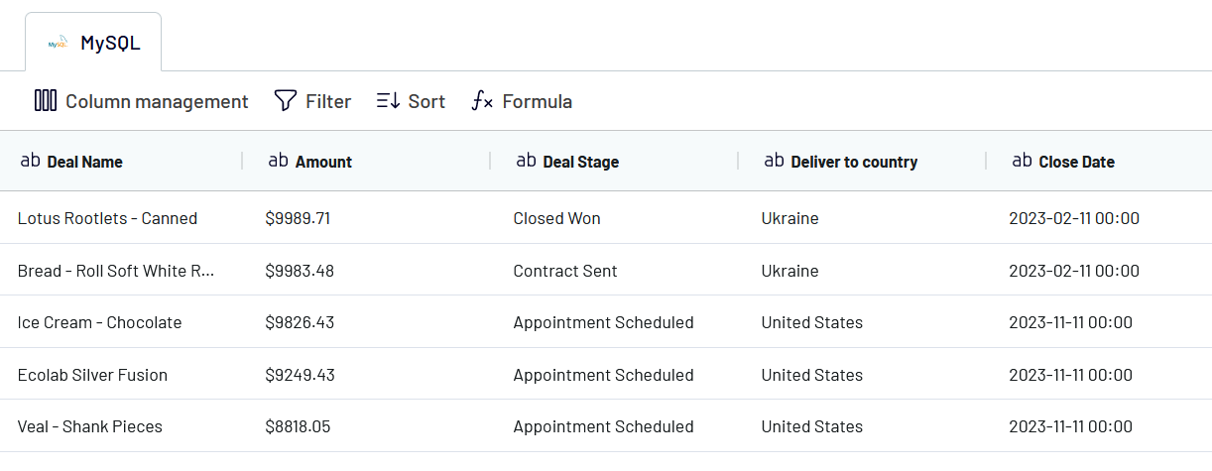Click the Sort arrow icon
1212x471 pixels.
[x=388, y=101]
